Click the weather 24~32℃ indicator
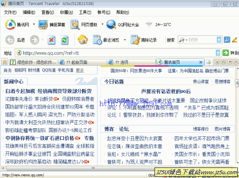This screenshot has width=239, height=178. (x=158, y=24)
